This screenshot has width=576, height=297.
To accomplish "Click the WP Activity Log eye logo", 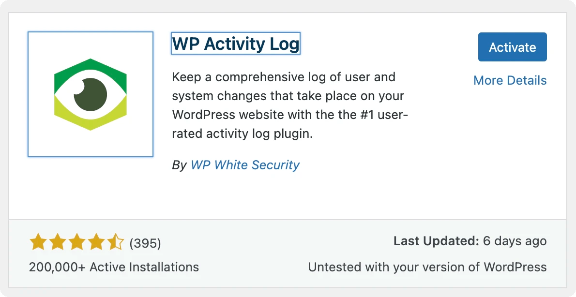I will pyautogui.click(x=91, y=94).
